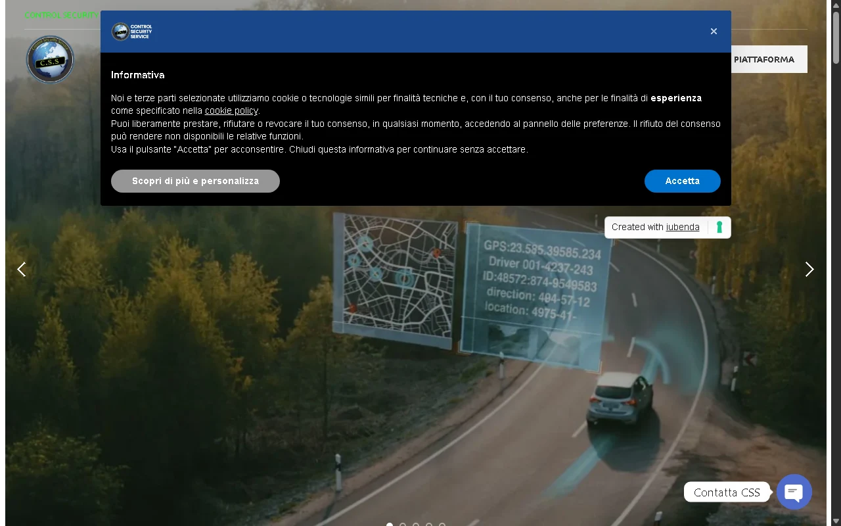Image resolution: width=841 pixels, height=526 pixels.
Task: Click the C.S.S globe logo
Action: (x=50, y=59)
